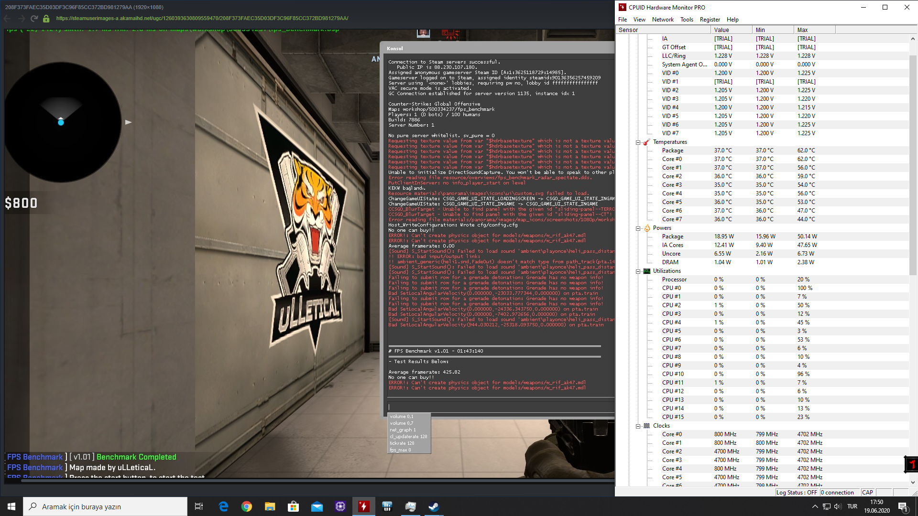Select 'tickrate 128' console suggestion
Image resolution: width=918 pixels, height=516 pixels.
coord(409,443)
